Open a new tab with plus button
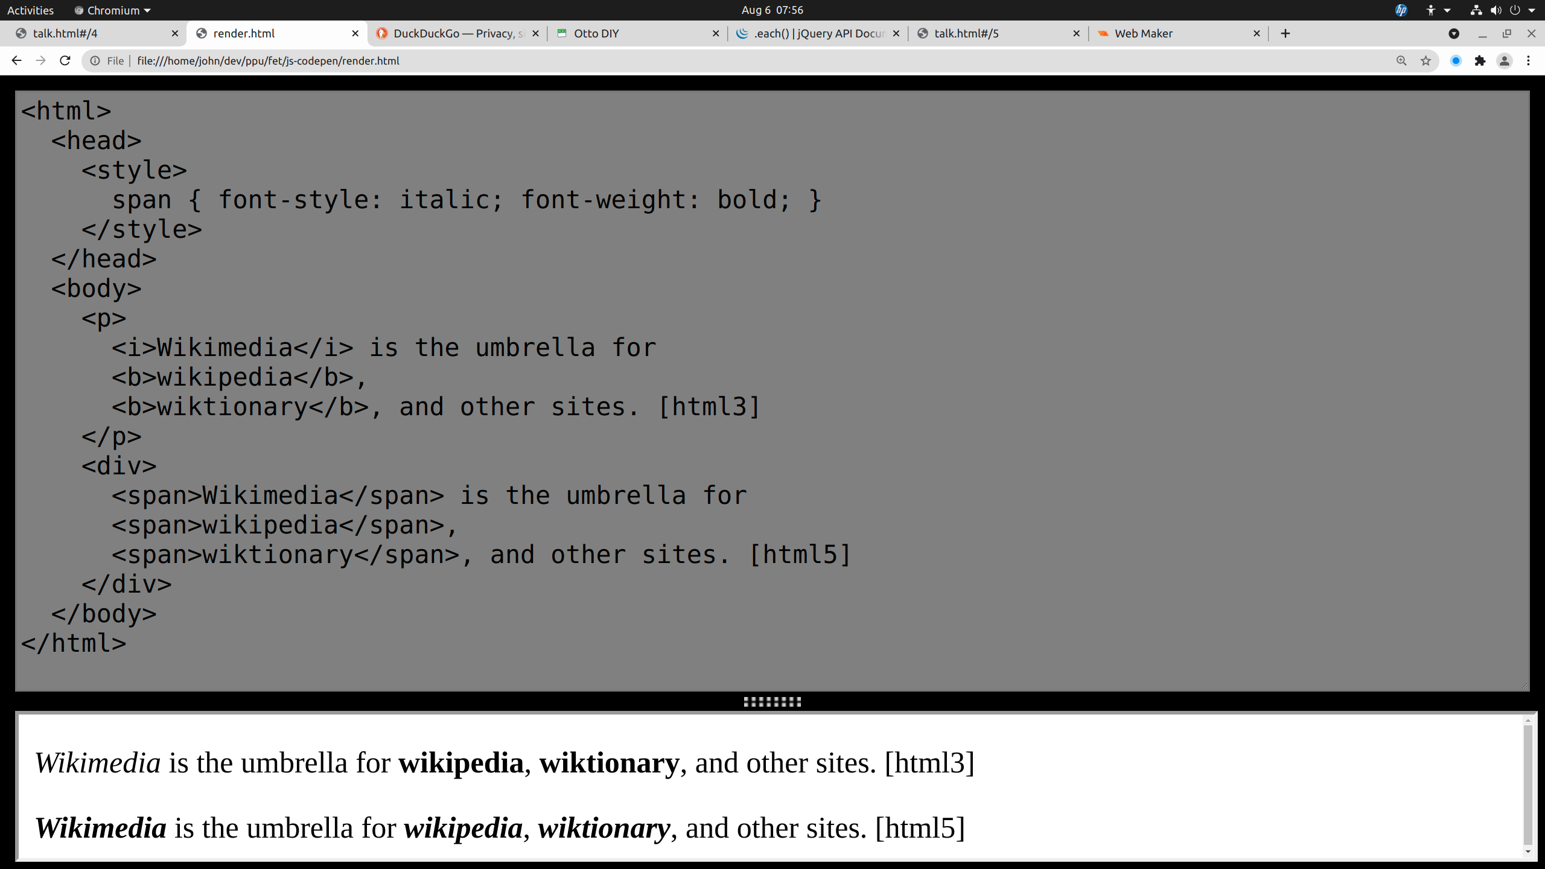Image resolution: width=1545 pixels, height=869 pixels. [1285, 33]
